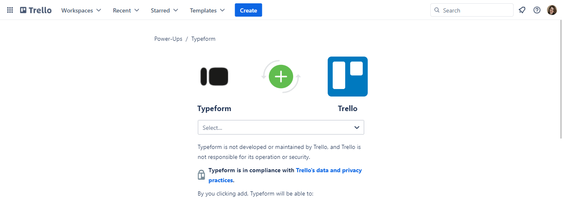
Task: Open the user profile avatar
Action: click(x=552, y=10)
